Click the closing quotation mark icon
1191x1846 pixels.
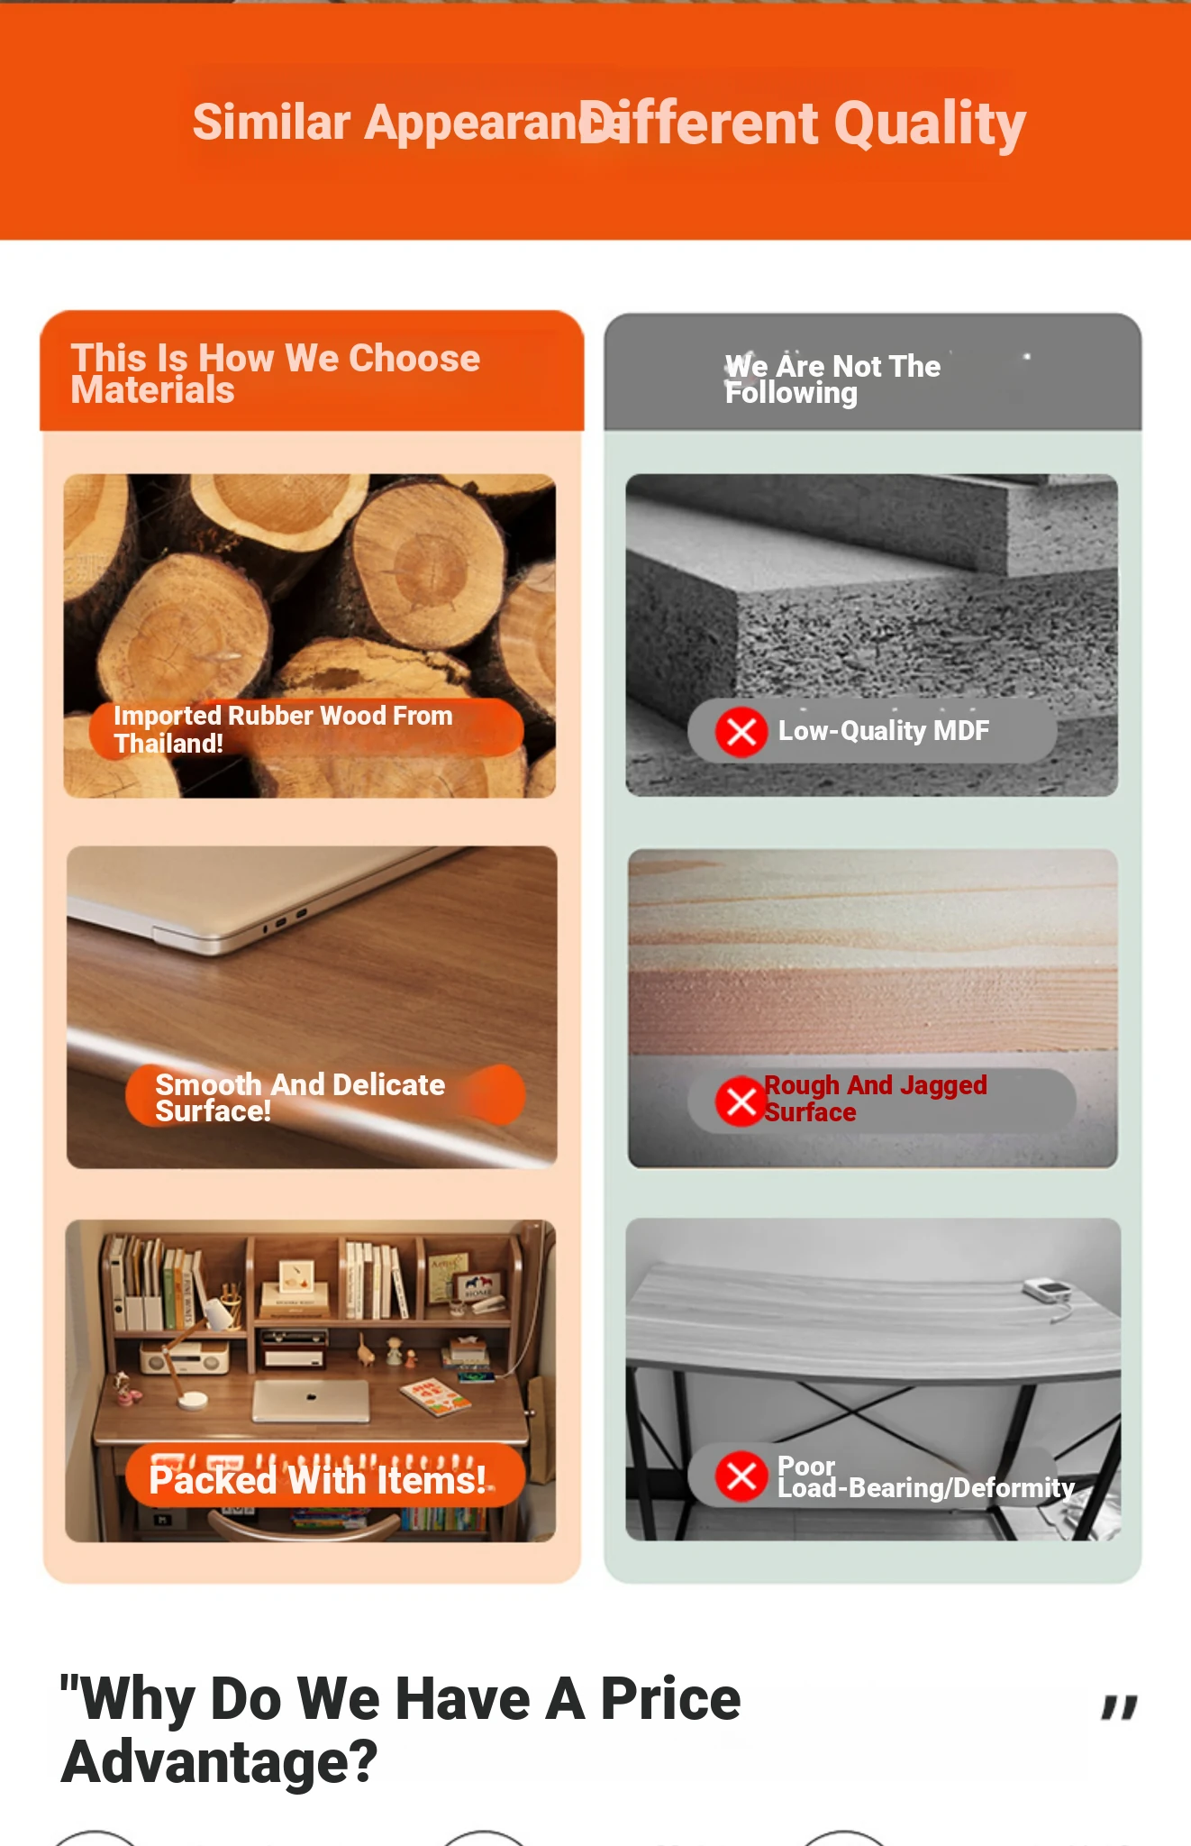1120,1707
